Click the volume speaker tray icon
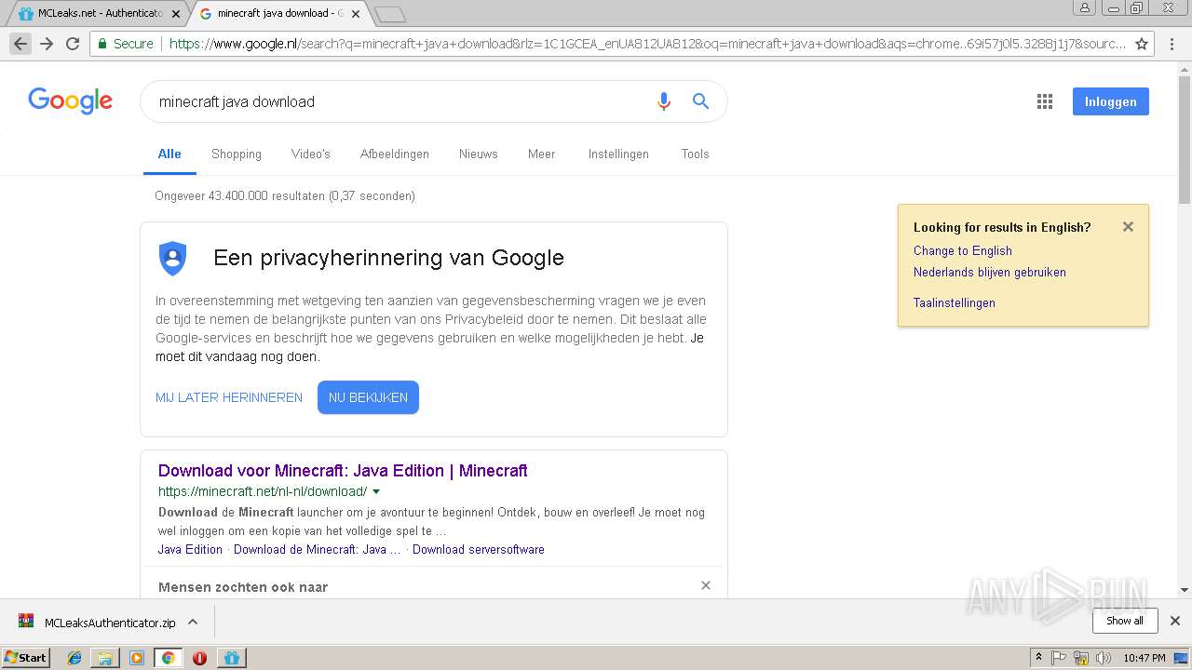Screen dimensions: 1192x670 coord(1104,658)
